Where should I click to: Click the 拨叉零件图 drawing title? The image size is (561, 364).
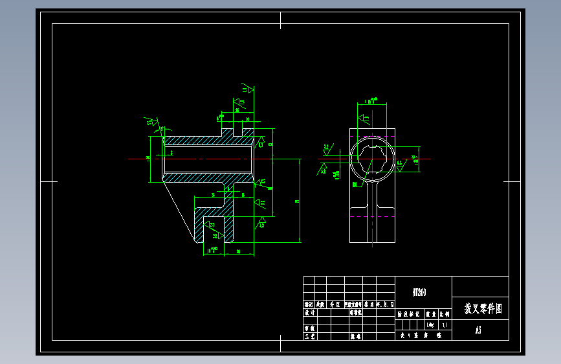pos(483,308)
